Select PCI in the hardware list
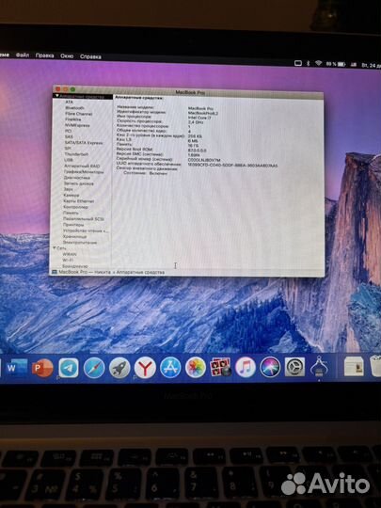 68,131
